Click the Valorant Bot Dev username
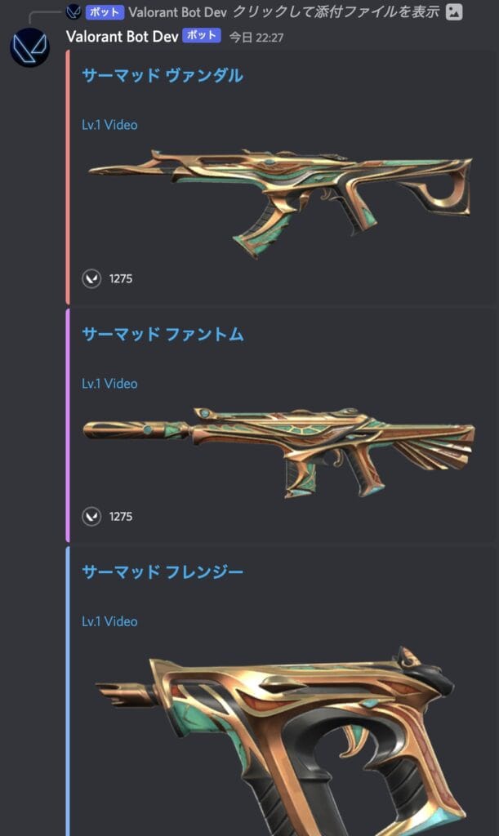Screen dimensions: 499x836 pos(122,36)
